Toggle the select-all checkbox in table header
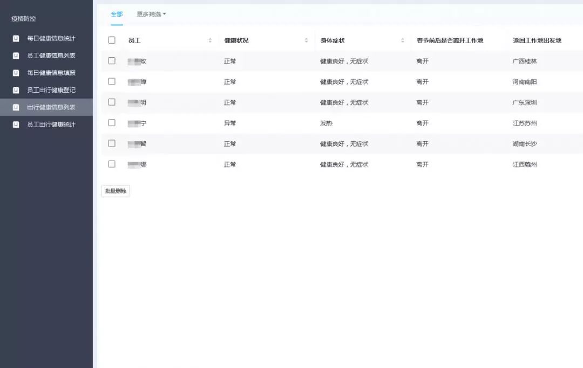This screenshot has width=583, height=368. tap(112, 40)
